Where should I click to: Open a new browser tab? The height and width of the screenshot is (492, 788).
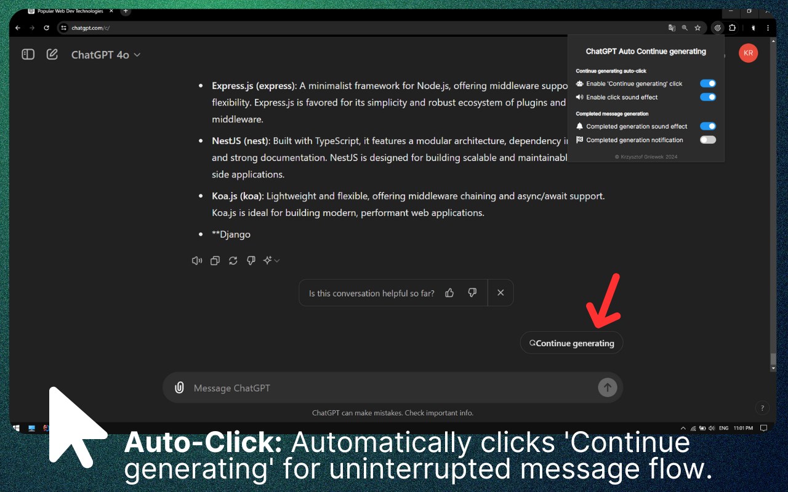[126, 11]
